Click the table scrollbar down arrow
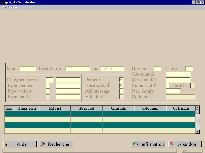This screenshot has width=205, height=153. click(x=197, y=132)
